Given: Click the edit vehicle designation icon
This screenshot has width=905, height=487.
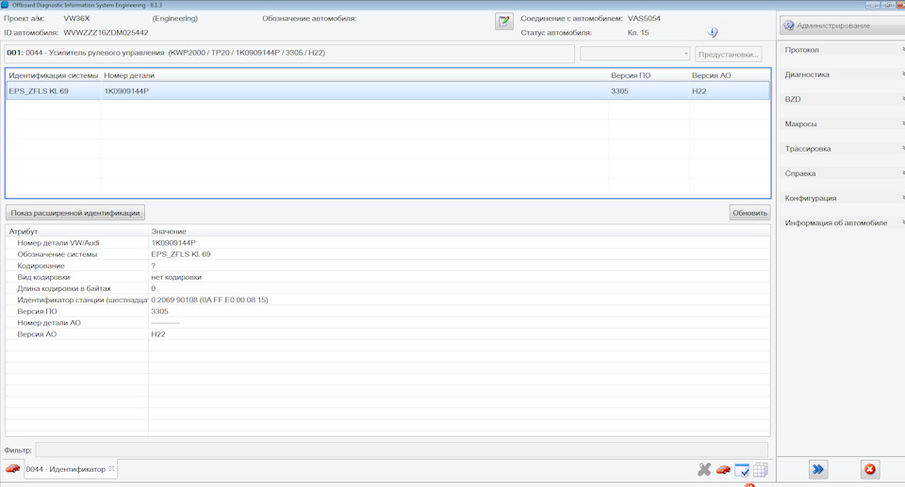Looking at the screenshot, I should pos(503,22).
